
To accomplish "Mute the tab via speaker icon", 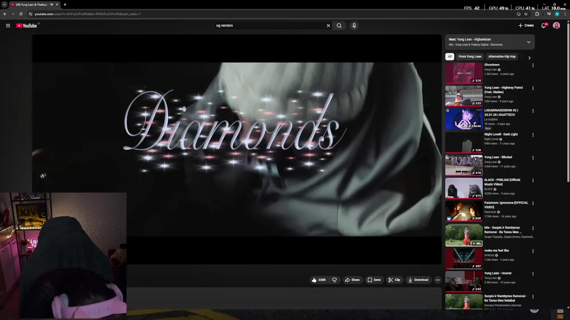I will [52, 4].
